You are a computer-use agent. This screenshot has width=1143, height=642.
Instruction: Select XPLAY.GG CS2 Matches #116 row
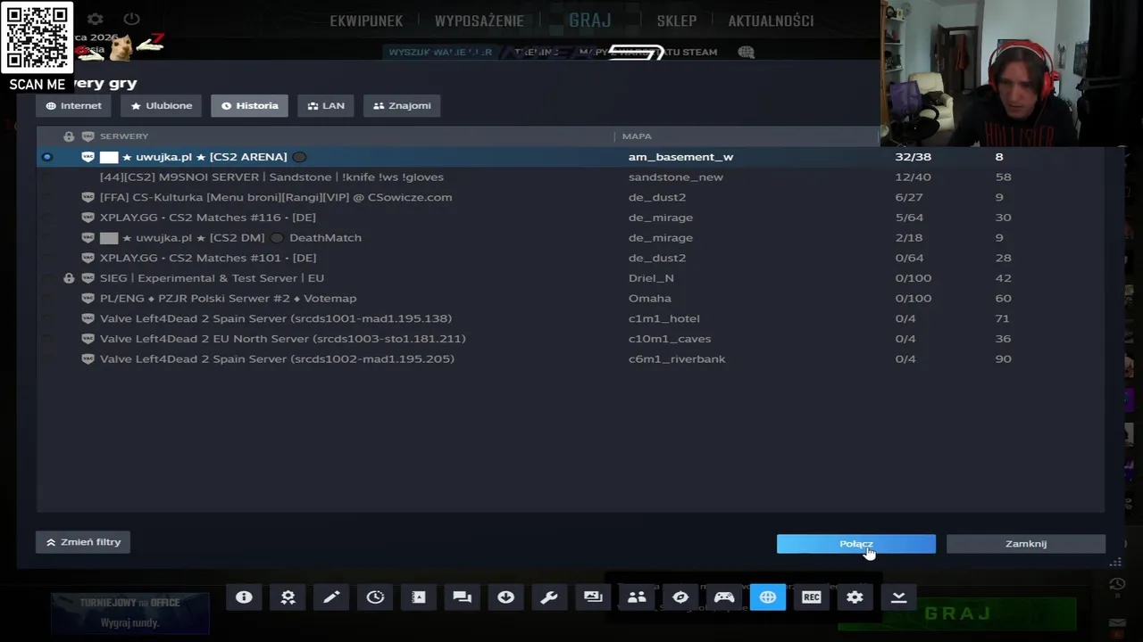pyautogui.click(x=570, y=218)
